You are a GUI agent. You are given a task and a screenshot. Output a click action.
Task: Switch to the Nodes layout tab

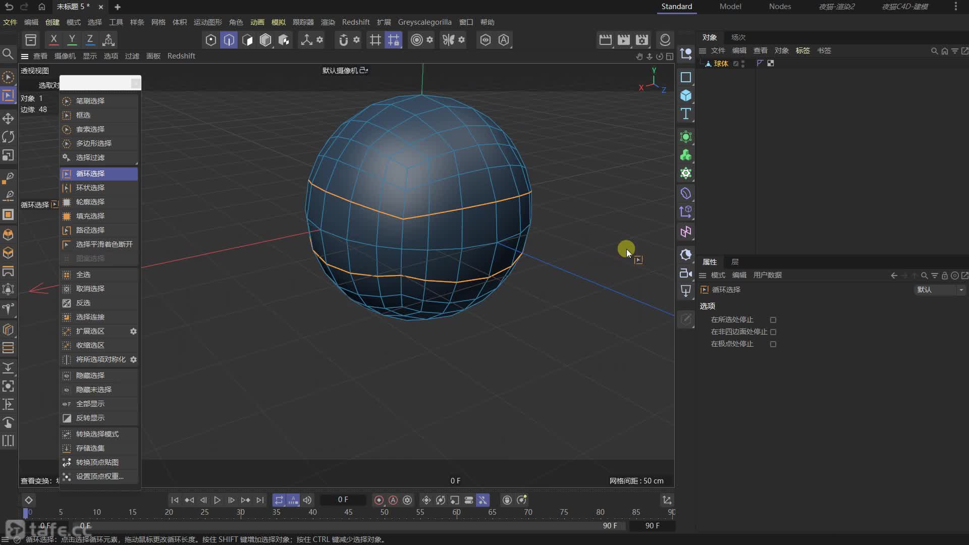tap(780, 7)
